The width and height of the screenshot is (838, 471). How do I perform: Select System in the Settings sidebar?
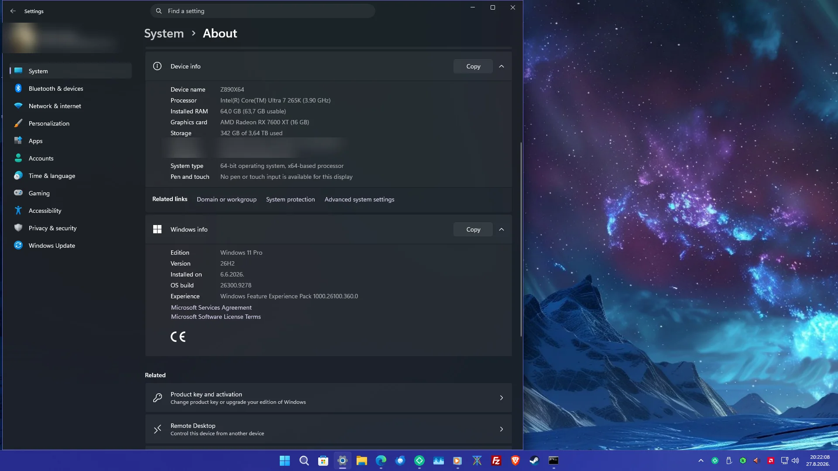click(x=71, y=71)
